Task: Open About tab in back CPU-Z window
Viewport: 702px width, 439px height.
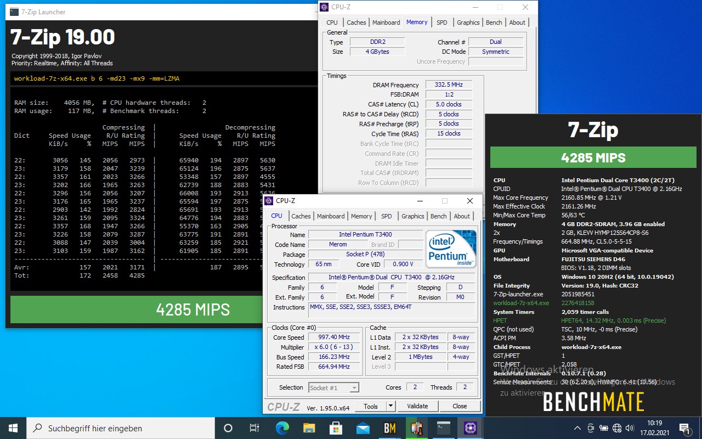Action: 517,22
